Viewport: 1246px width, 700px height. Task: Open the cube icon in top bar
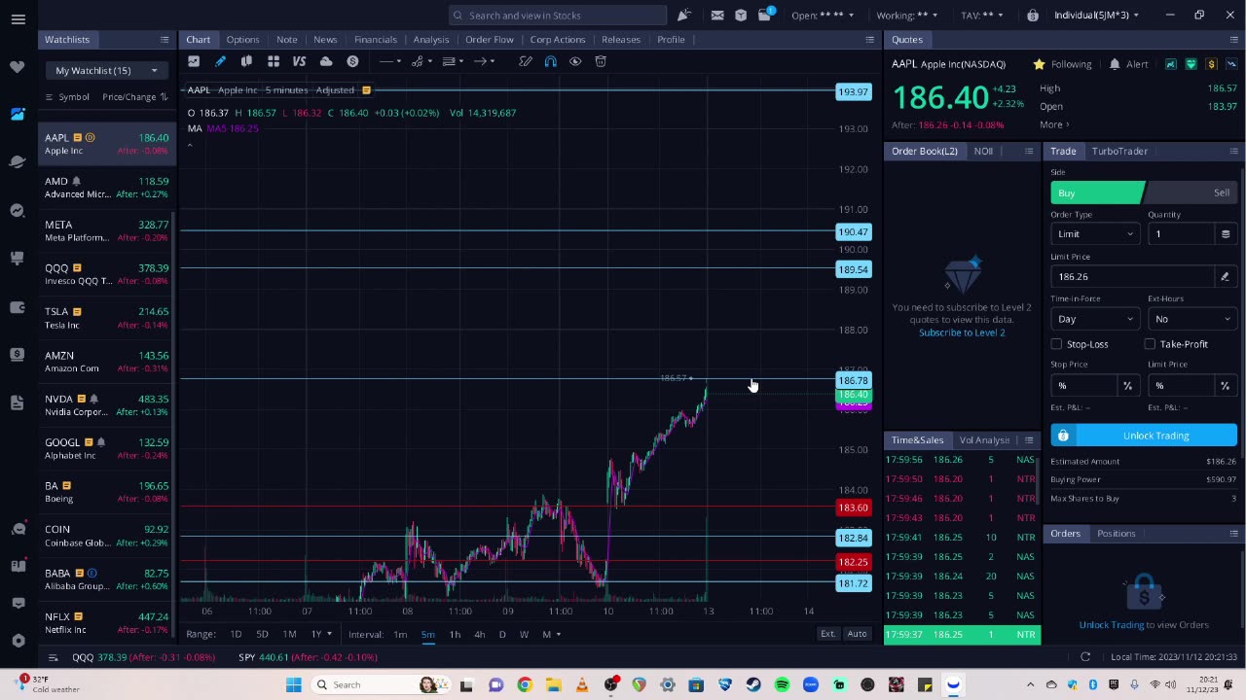click(x=741, y=15)
